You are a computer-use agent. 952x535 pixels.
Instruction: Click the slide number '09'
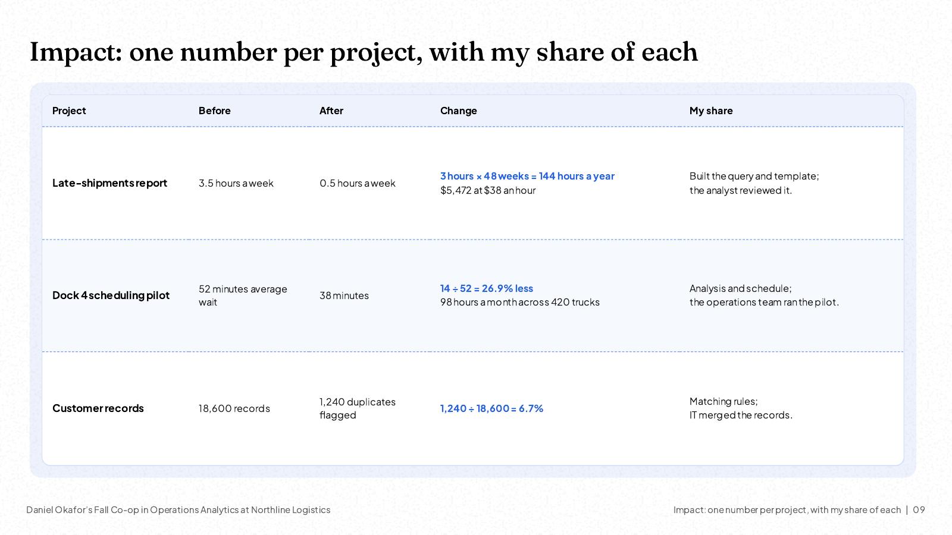tap(919, 509)
